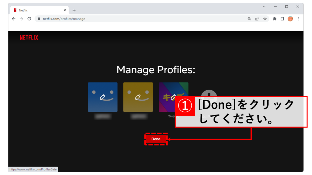Share this page using share icon
Screen dimensions: 312x175
[x=257, y=19]
